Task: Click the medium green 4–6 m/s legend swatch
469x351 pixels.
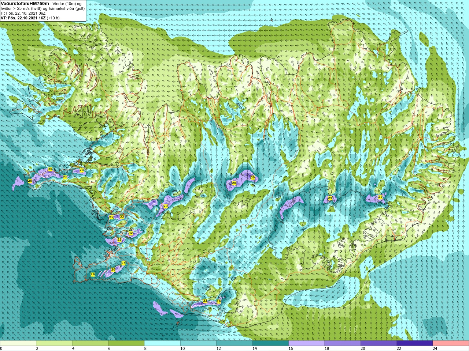Action: [x=90, y=343]
